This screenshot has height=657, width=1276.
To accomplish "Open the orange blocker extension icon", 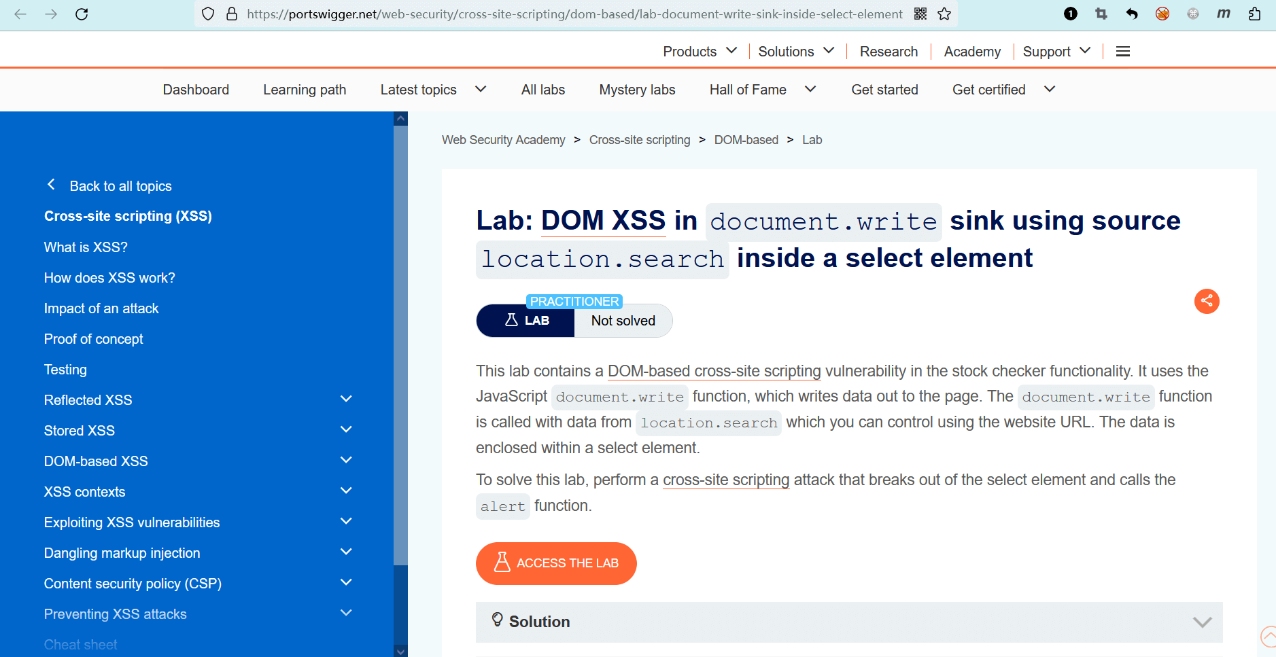I will (x=1162, y=14).
